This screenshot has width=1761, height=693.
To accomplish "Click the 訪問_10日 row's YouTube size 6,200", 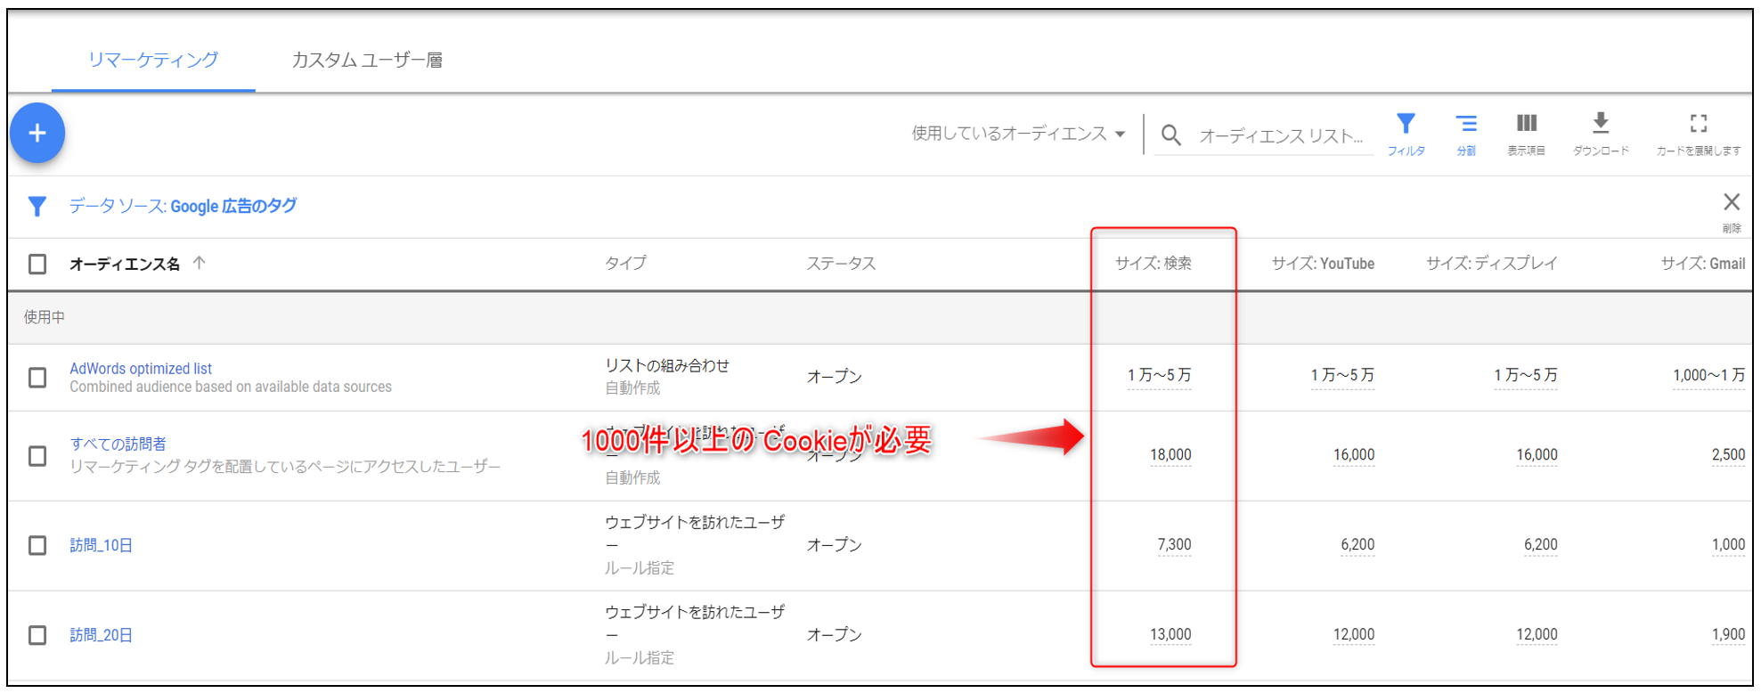I will tap(1357, 545).
